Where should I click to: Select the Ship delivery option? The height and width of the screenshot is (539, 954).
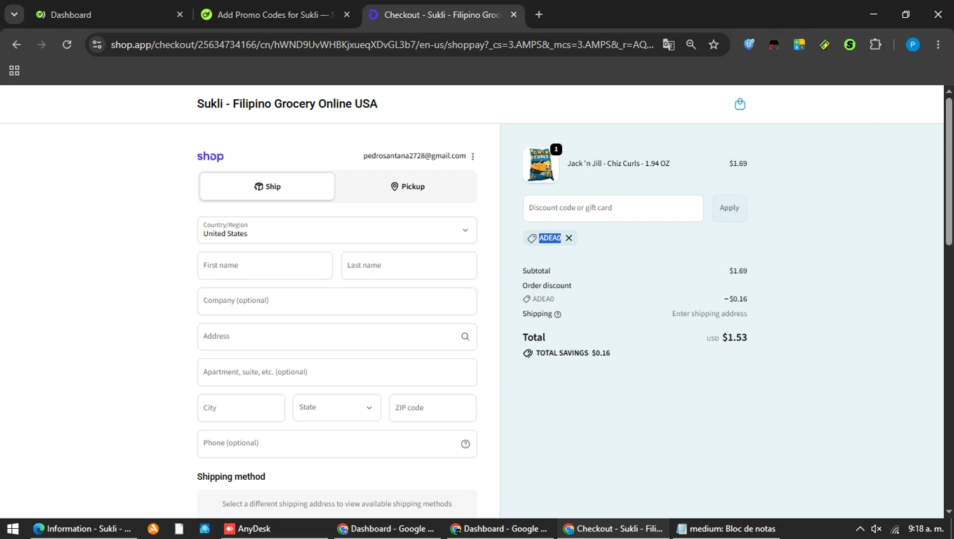pyautogui.click(x=267, y=186)
